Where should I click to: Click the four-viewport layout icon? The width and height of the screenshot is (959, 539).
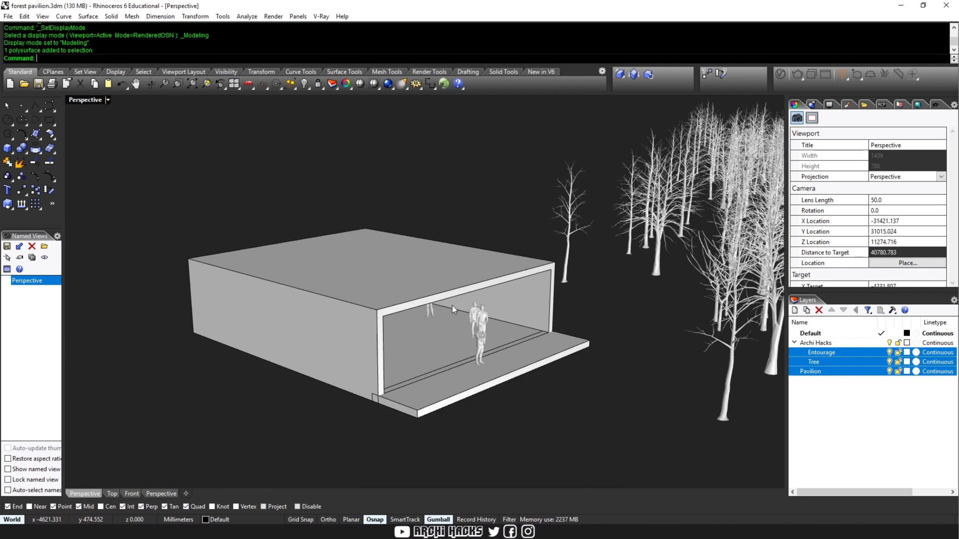click(x=234, y=84)
